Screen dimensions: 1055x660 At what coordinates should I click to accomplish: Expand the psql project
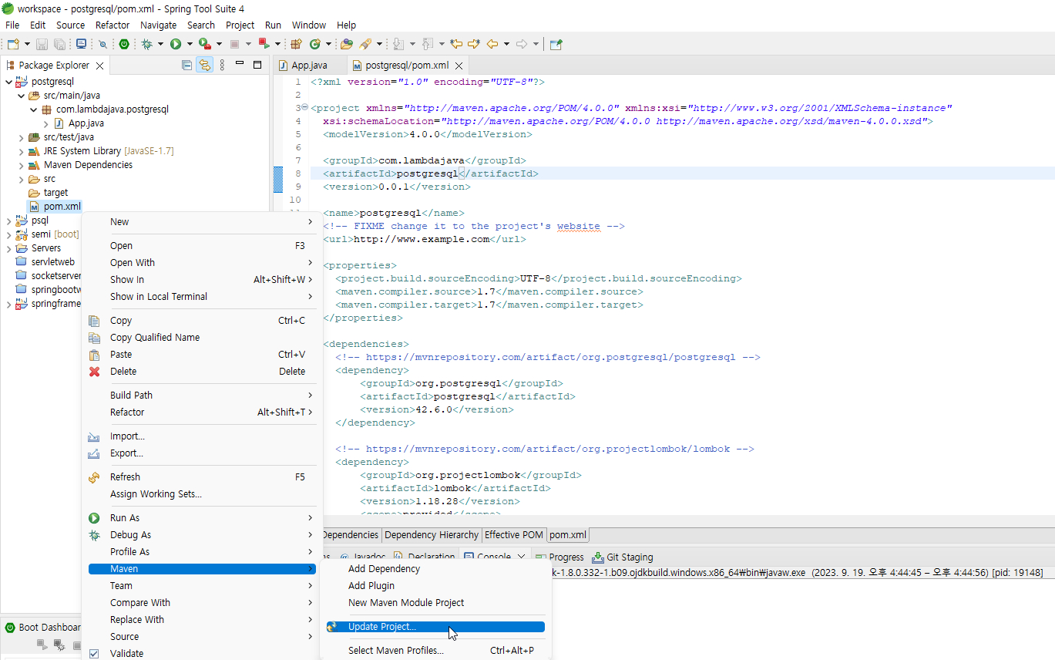coord(9,221)
